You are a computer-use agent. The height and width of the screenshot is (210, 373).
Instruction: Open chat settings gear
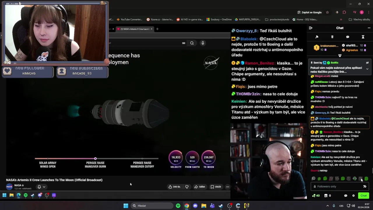pyautogui.click(x=353, y=196)
